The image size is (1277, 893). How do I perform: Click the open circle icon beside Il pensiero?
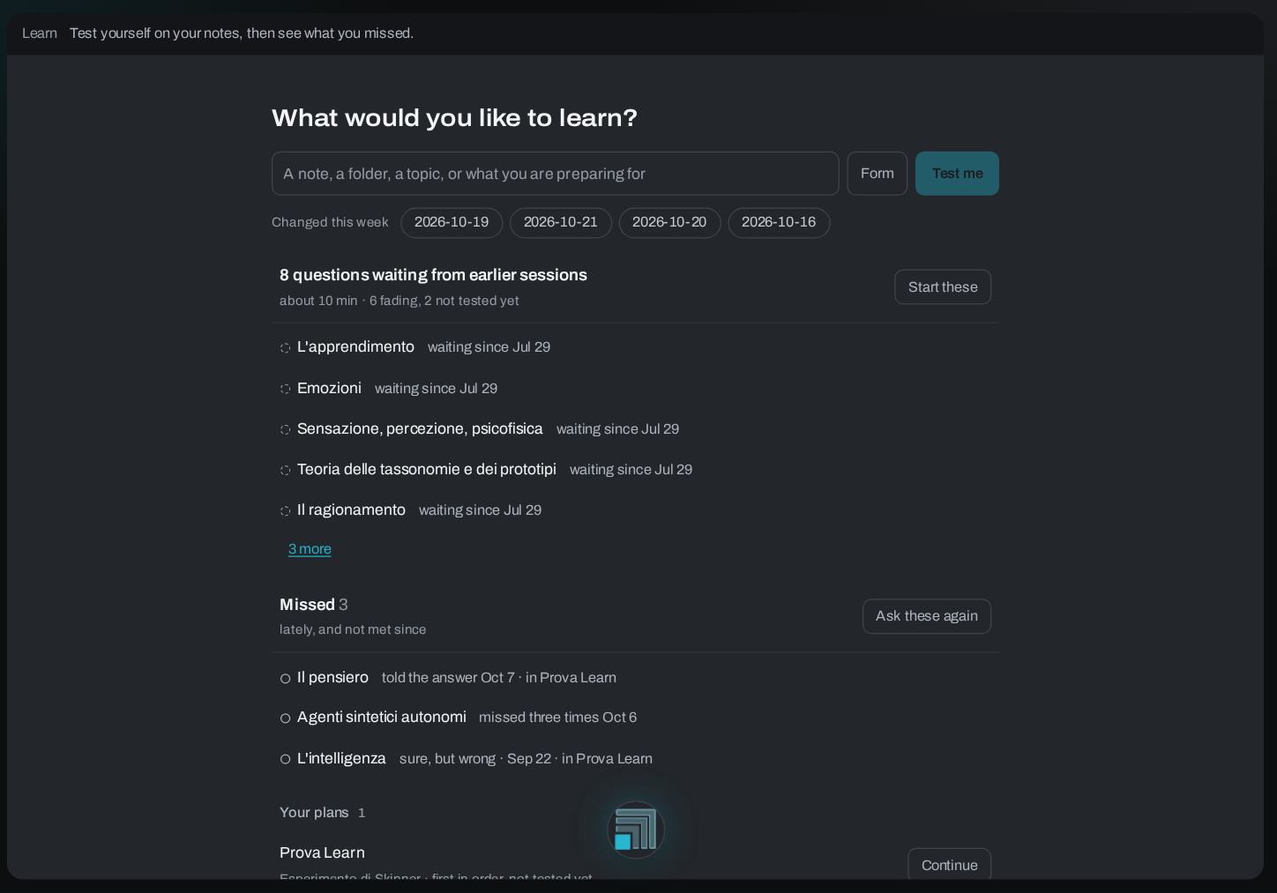point(285,679)
